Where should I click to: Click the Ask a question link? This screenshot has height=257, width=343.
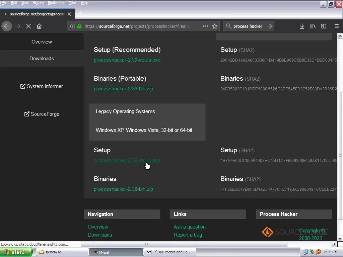click(x=190, y=227)
